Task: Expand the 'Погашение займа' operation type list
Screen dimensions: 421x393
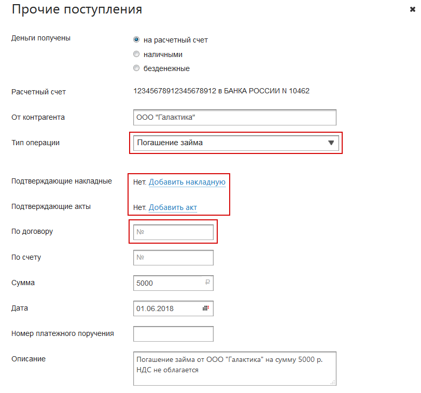Action: (x=228, y=143)
